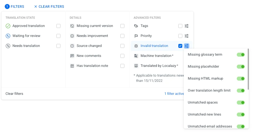
Task: Open the Tags filter options
Action: 187,26
